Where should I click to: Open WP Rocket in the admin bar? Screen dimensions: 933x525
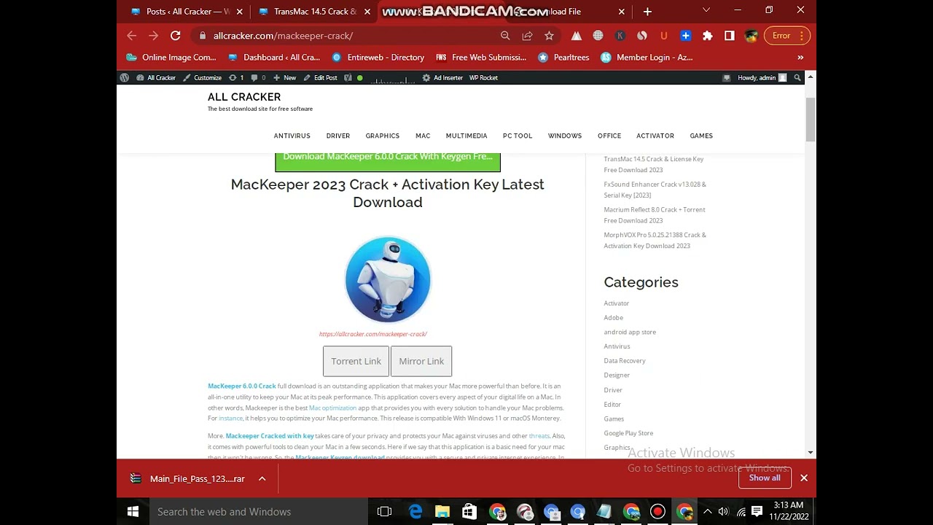point(483,77)
